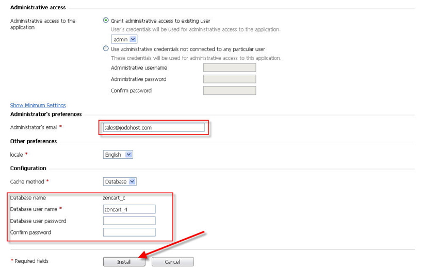Click the arrow on English dropdown

point(128,155)
